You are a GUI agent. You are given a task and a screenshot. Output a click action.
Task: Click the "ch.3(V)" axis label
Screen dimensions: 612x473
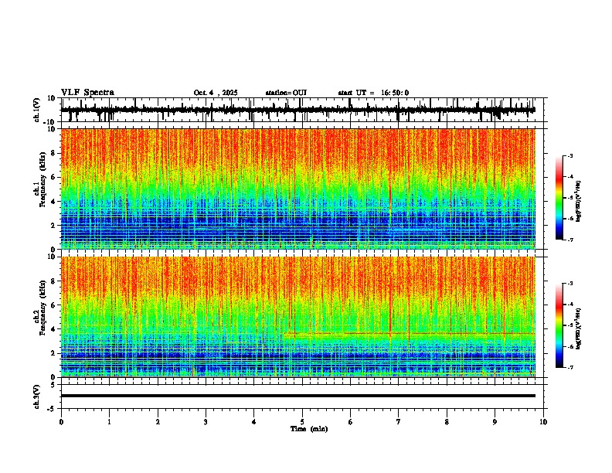coord(36,397)
